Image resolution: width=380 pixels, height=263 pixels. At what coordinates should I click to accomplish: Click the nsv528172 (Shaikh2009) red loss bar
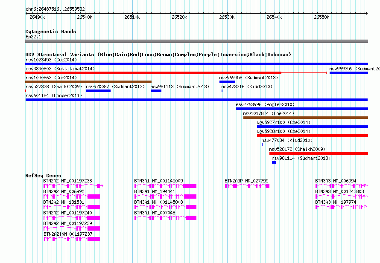click(319, 153)
